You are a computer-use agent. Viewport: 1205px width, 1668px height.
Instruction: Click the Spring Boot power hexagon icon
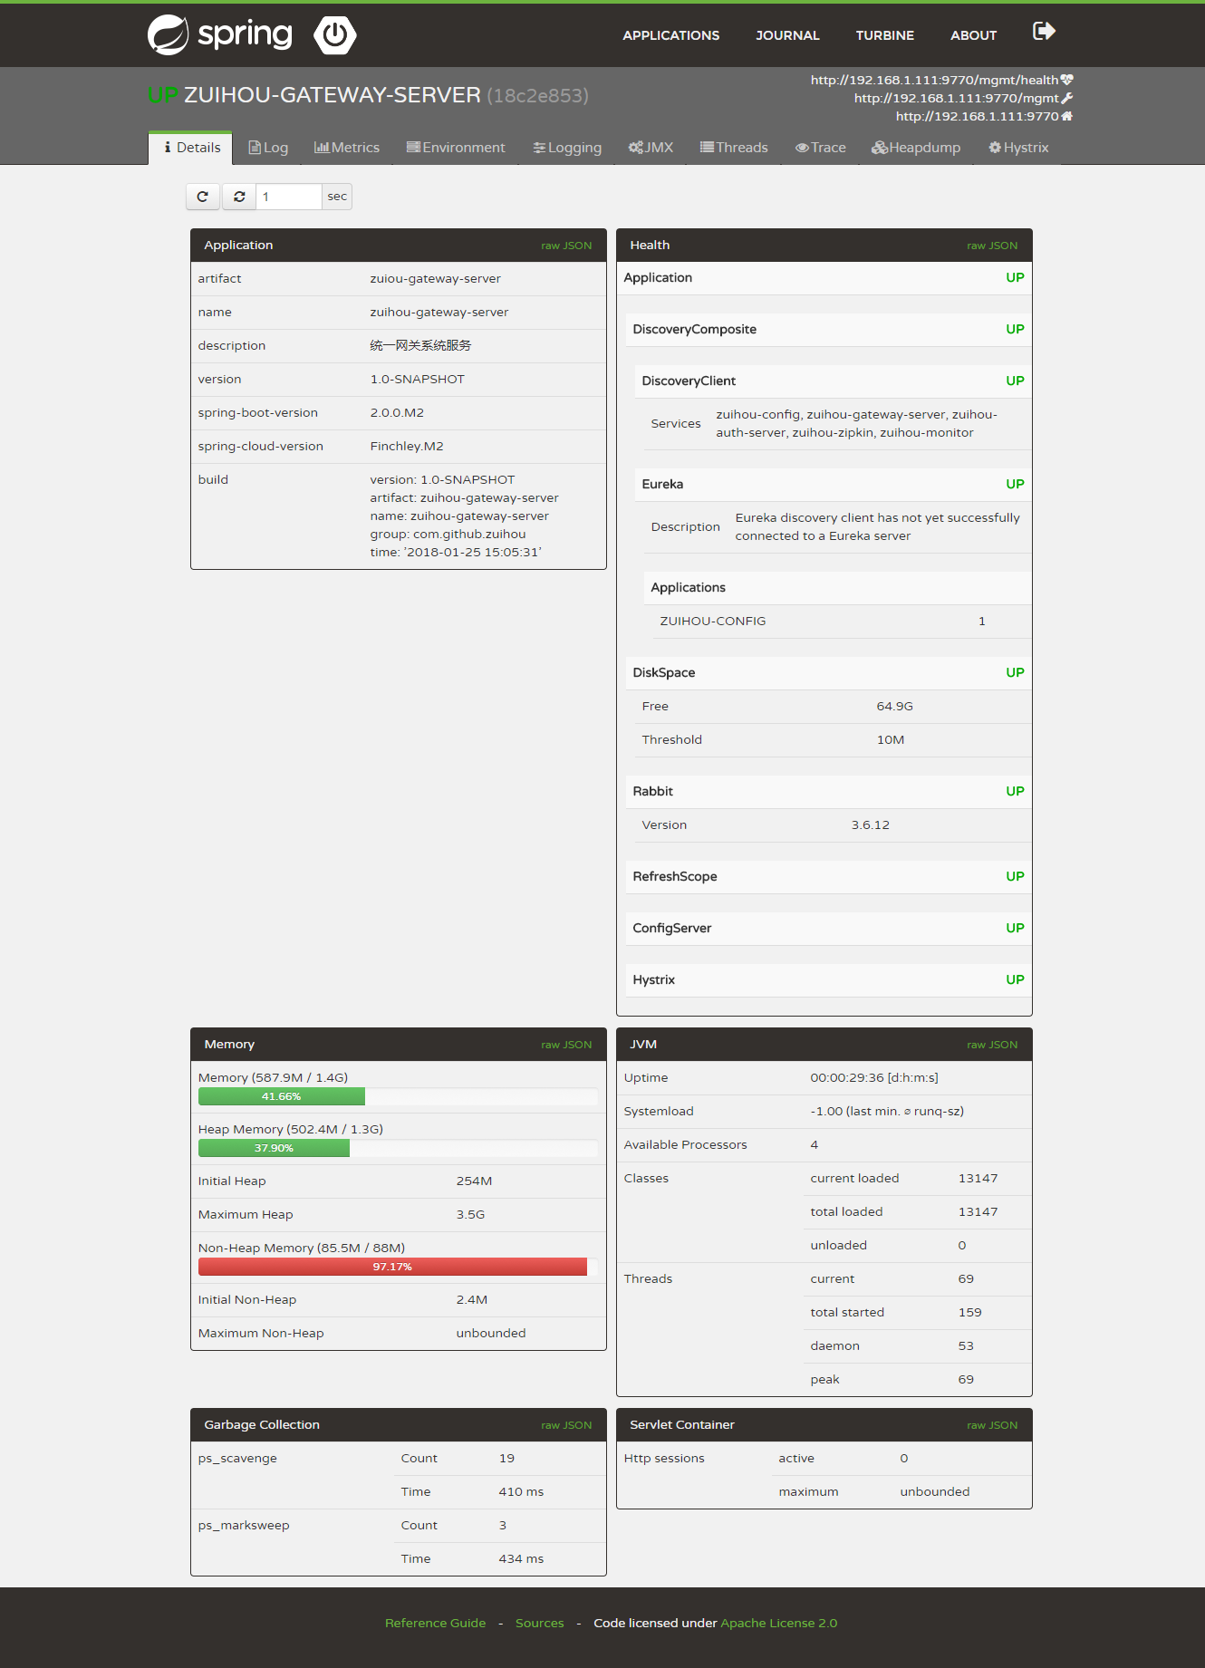(335, 34)
